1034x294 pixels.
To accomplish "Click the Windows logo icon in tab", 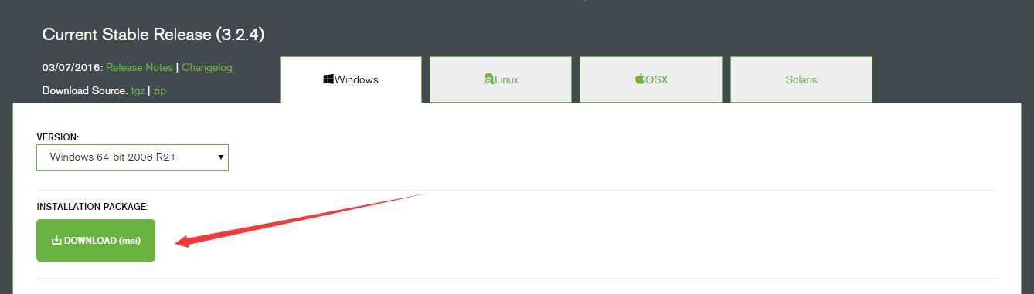I will pos(328,79).
